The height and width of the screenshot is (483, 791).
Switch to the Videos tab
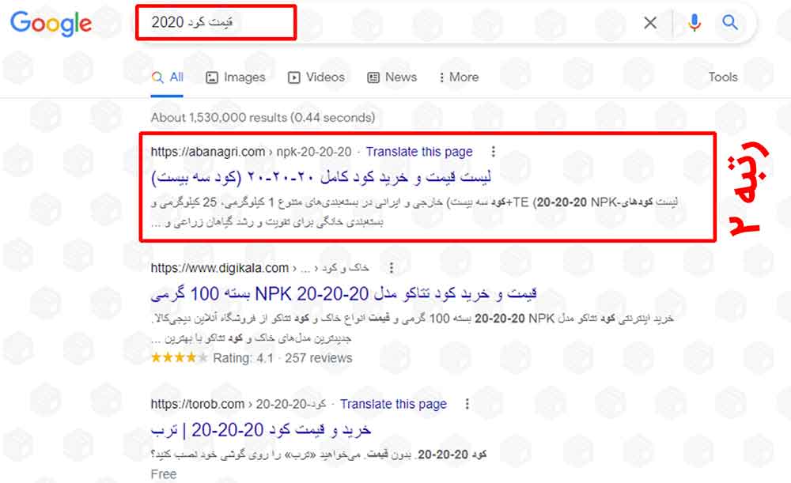click(316, 77)
